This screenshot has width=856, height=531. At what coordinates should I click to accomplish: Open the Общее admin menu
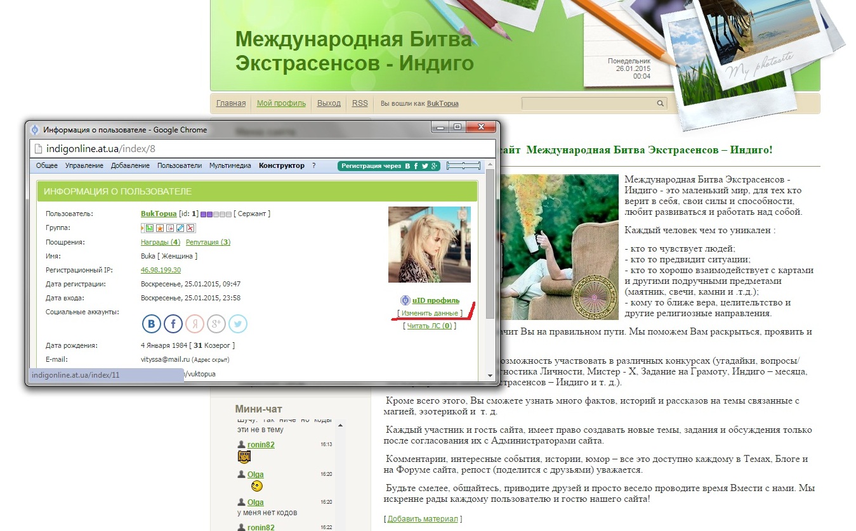(x=47, y=165)
